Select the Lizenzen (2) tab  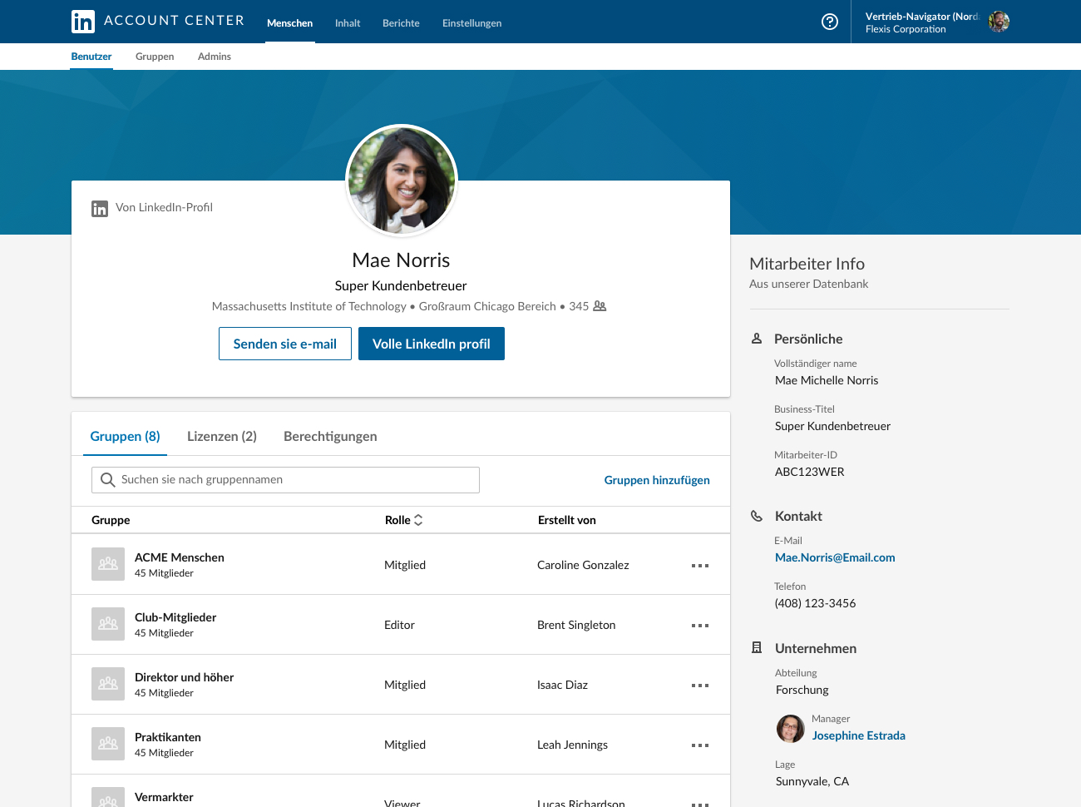pos(222,436)
